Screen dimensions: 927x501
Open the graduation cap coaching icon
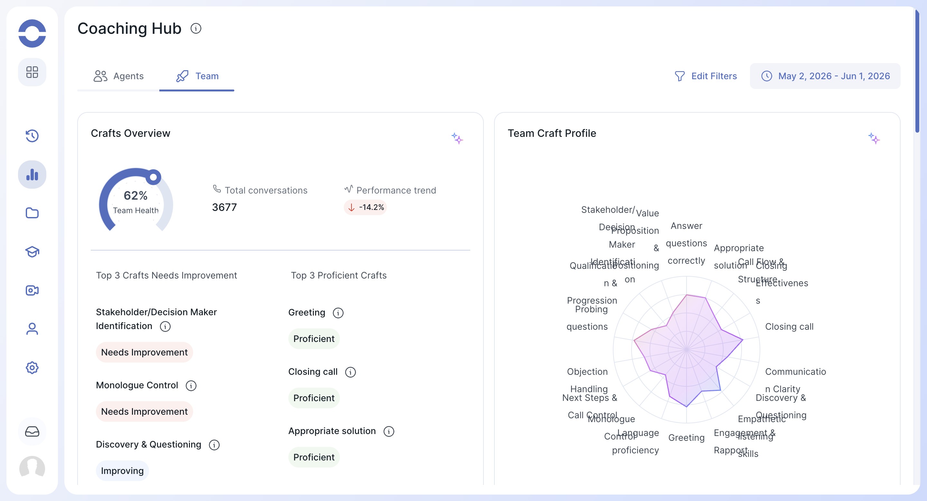pos(32,251)
